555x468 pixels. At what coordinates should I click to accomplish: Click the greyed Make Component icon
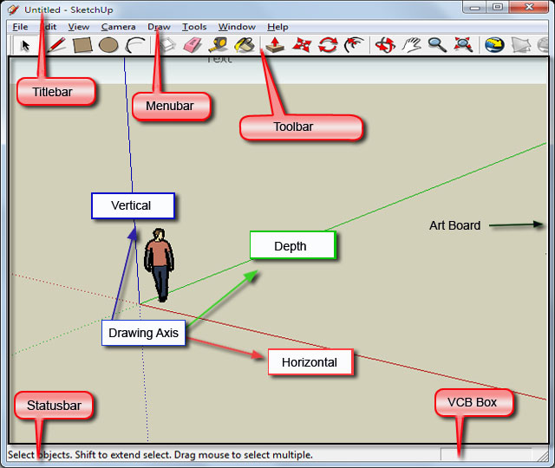167,45
